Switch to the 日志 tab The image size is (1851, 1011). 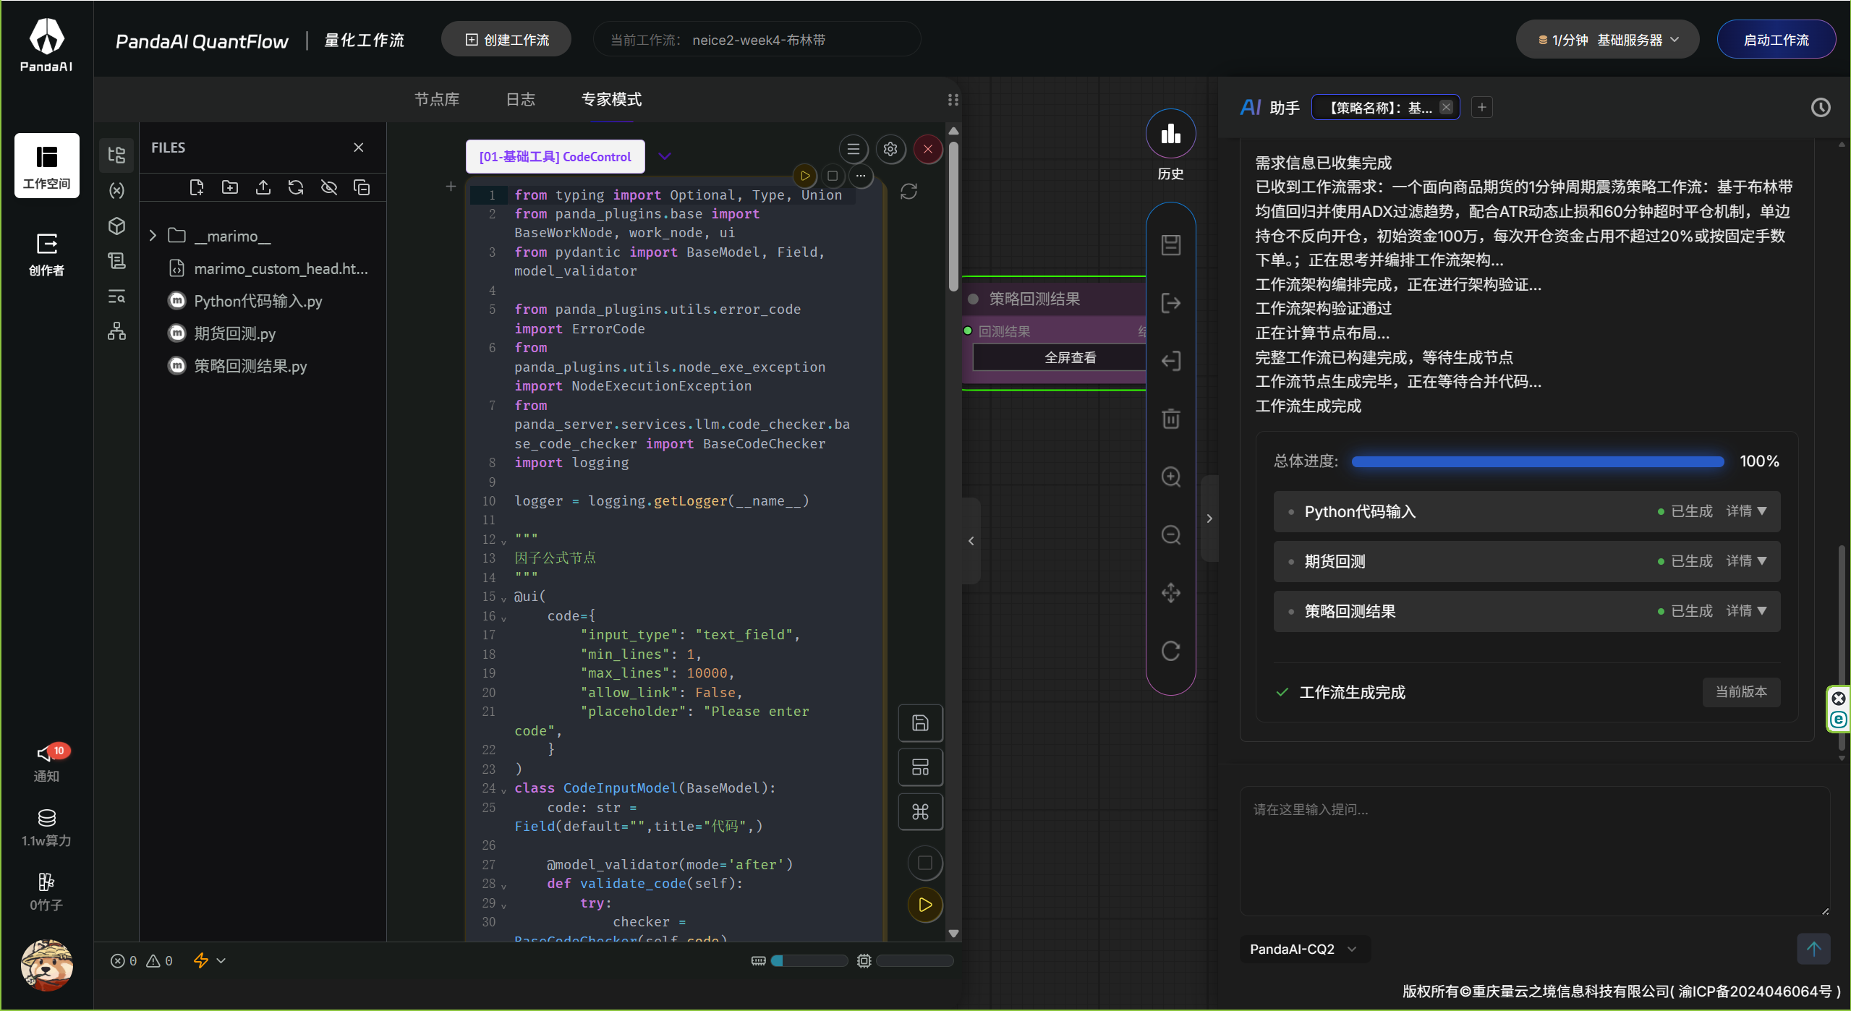click(520, 100)
